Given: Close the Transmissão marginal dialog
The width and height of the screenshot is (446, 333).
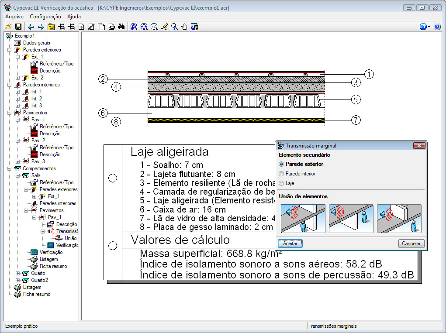Looking at the screenshot, I should point(419,146).
